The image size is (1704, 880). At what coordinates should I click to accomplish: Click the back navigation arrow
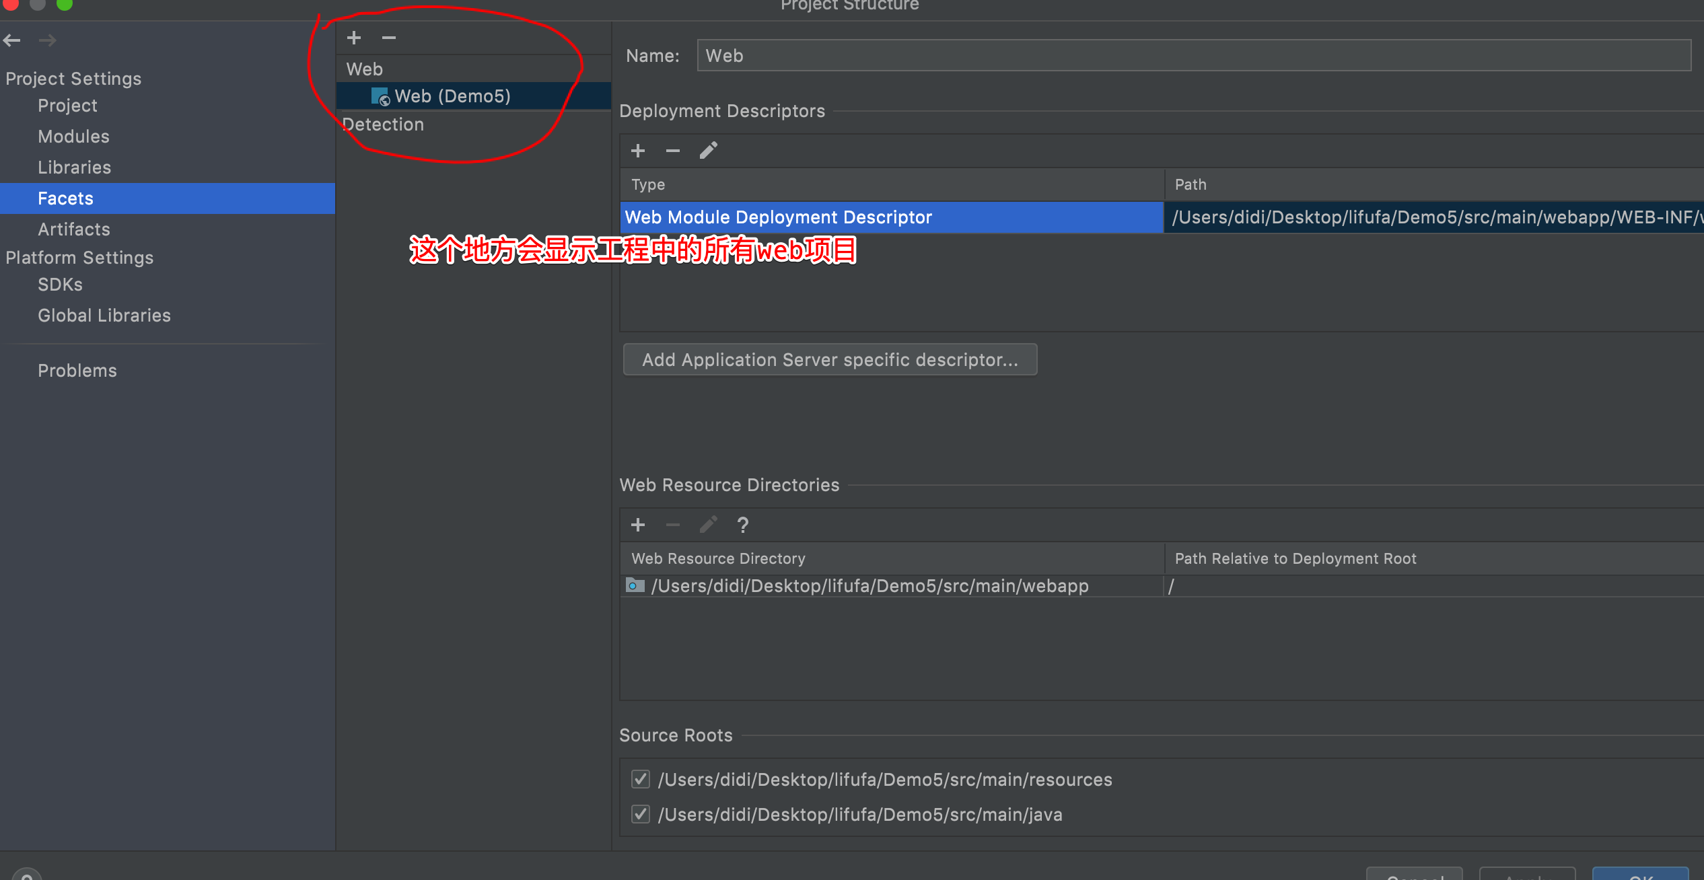point(12,40)
